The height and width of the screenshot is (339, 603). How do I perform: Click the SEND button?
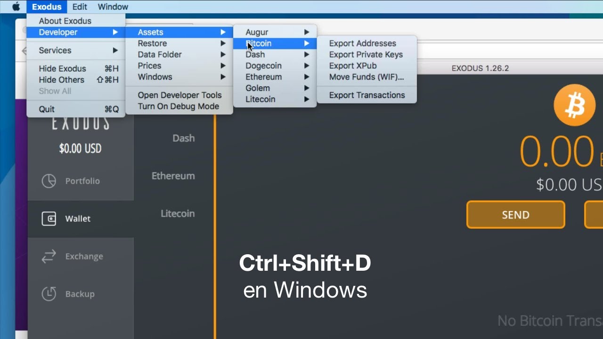click(x=516, y=215)
